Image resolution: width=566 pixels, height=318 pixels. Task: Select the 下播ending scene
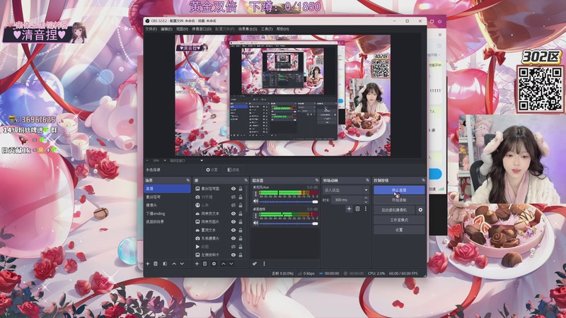168,213
